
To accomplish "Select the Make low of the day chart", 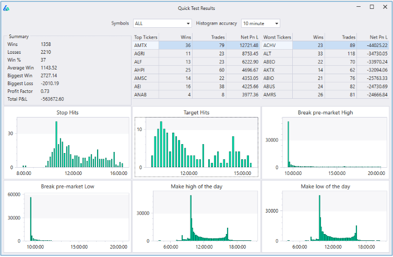I will tap(326, 216).
